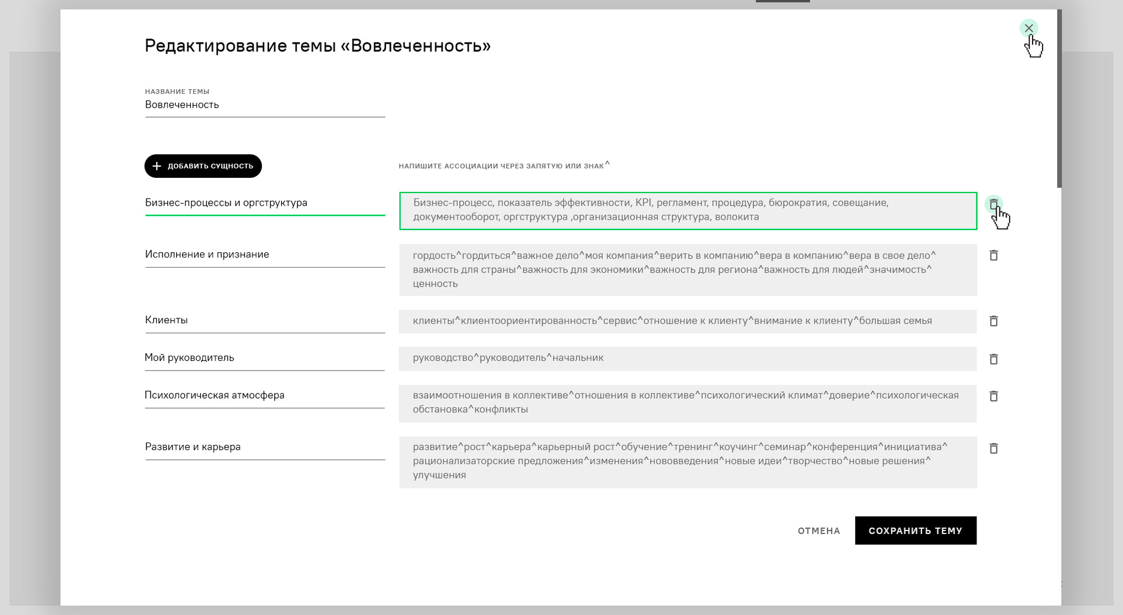The image size is (1123, 615).
Task: Click associations text starting with развитие^рост
Action: [x=687, y=461]
